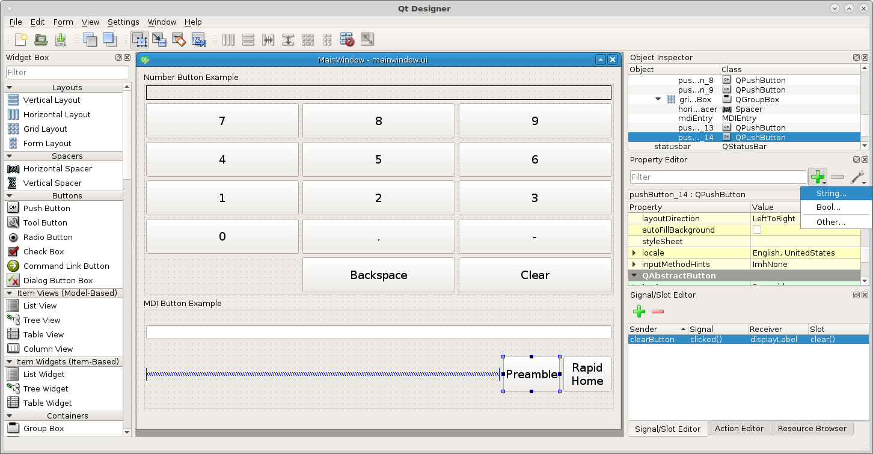This screenshot has width=873, height=454.
Task: Choose Other... from the popup menu
Action: (x=836, y=222)
